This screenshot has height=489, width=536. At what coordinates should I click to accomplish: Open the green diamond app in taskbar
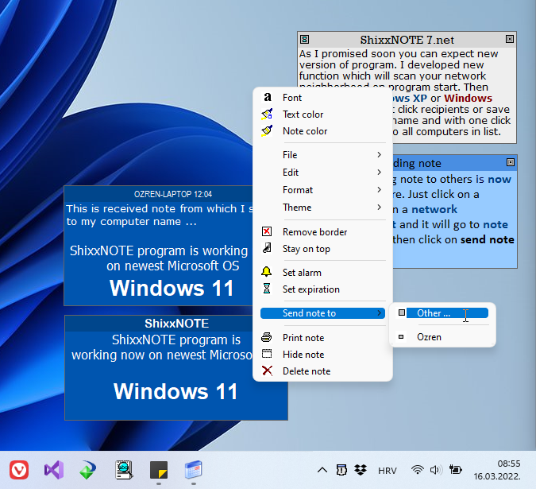(x=88, y=470)
